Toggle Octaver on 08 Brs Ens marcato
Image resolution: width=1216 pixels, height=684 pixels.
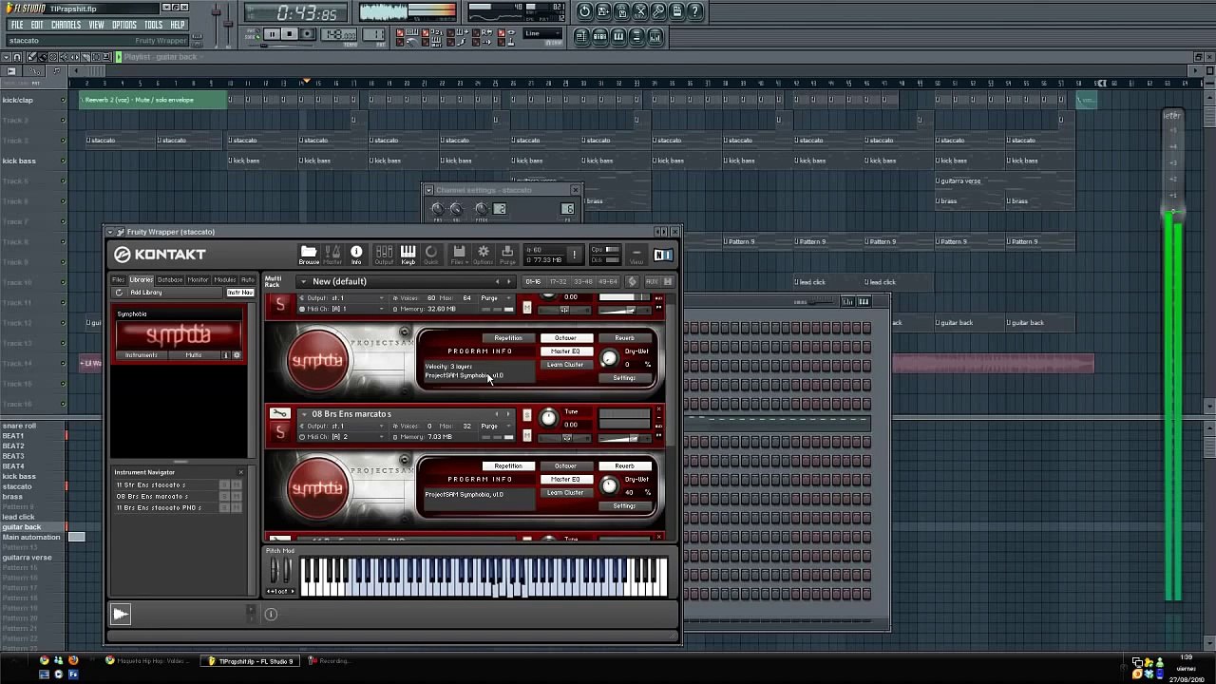pos(565,466)
